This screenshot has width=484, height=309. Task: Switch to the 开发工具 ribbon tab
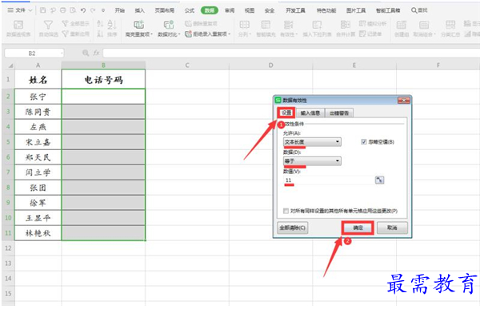[x=295, y=10]
